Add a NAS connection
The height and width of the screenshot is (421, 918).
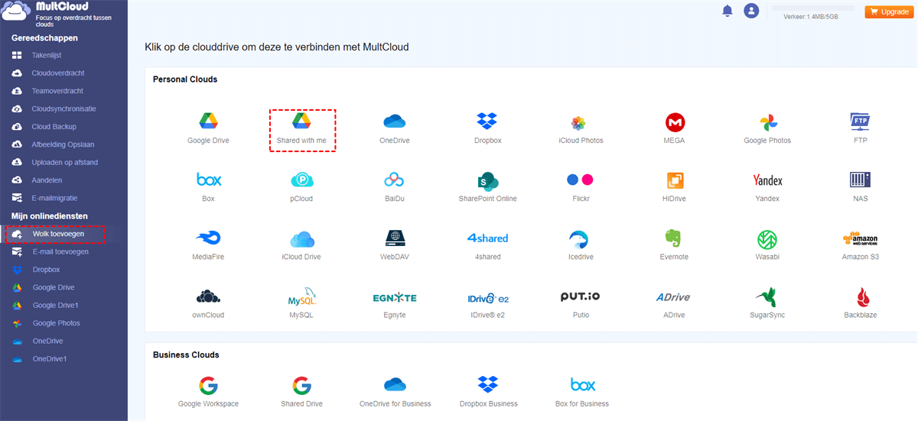click(861, 186)
